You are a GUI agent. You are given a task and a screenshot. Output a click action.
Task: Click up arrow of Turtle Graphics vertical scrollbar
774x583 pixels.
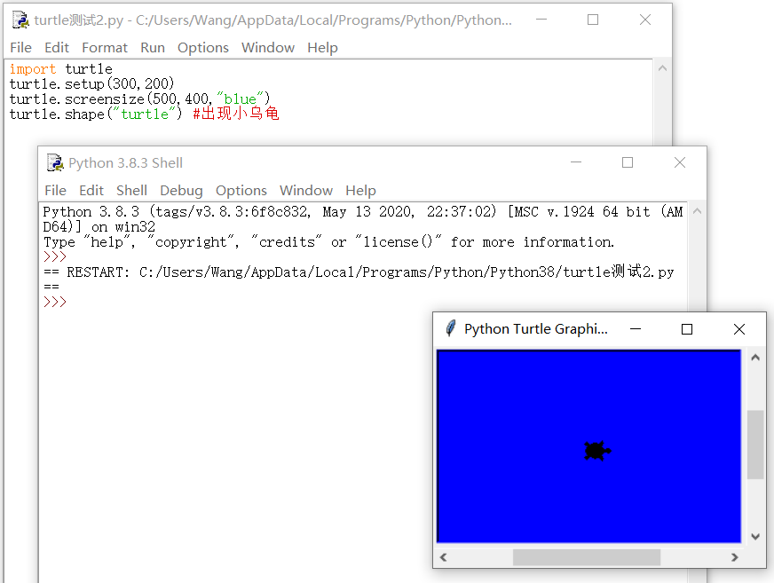[x=755, y=358]
